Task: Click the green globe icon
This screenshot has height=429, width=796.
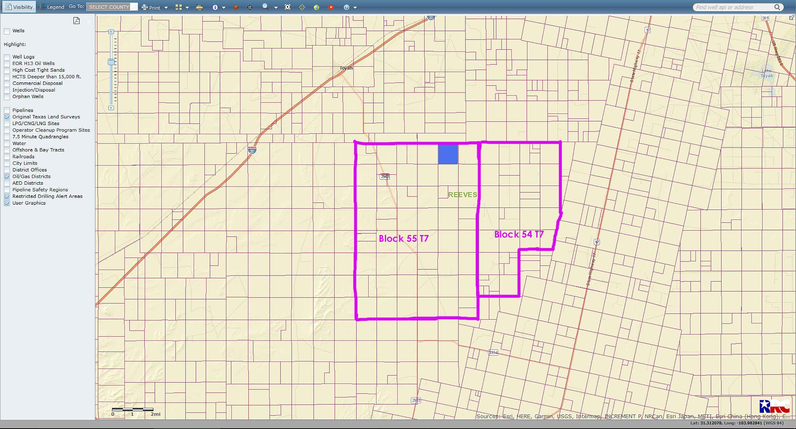Action: [316, 7]
